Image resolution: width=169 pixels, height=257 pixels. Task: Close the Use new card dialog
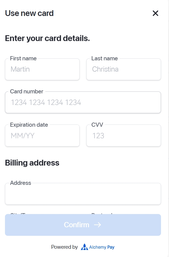(155, 13)
